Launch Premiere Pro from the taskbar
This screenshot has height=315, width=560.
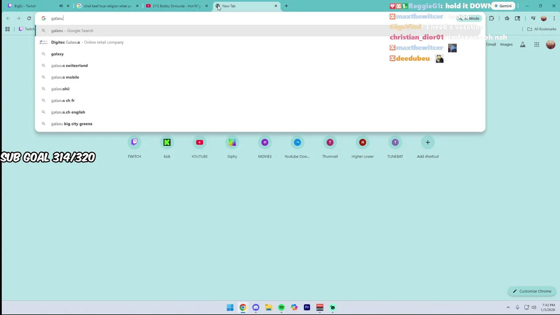pos(307,308)
